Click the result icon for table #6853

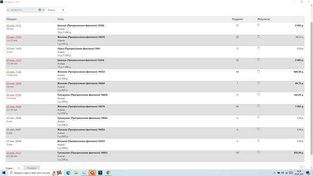(x=258, y=152)
